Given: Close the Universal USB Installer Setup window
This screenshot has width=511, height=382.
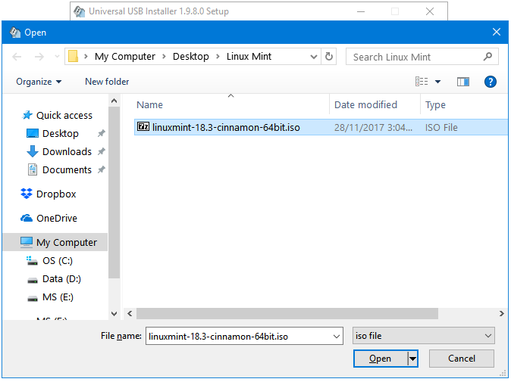Looking at the screenshot, I should [x=430, y=11].
